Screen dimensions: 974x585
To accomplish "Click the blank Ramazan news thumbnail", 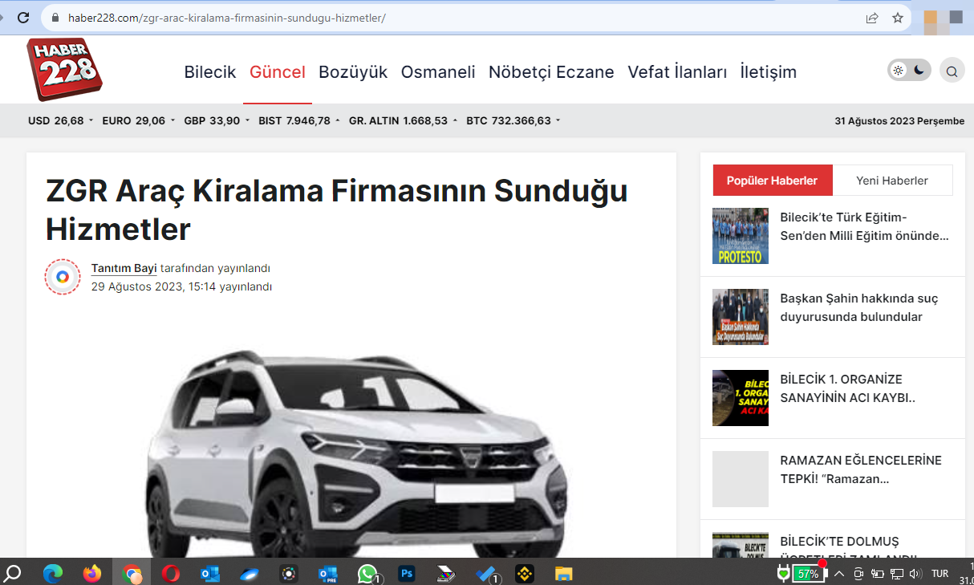I will (741, 479).
